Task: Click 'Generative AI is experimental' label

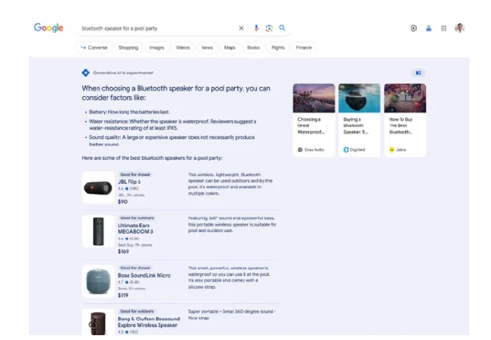Action: [x=123, y=73]
